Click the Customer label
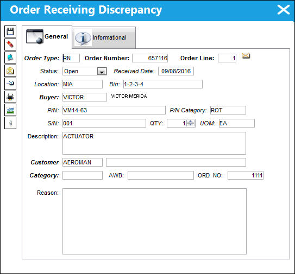This screenshot has height=274, width=295. click(x=45, y=162)
